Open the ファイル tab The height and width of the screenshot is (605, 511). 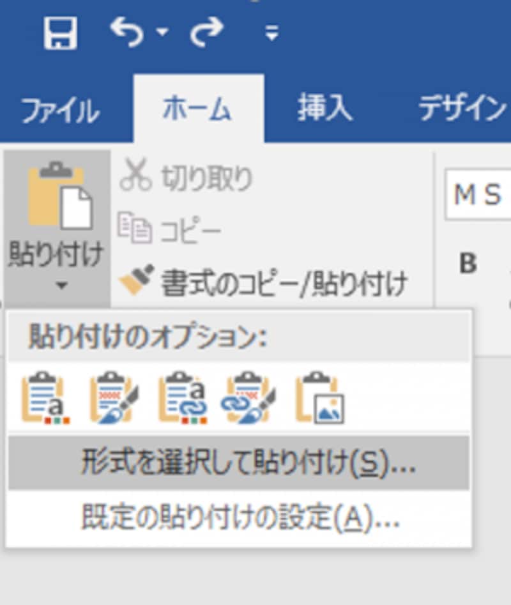pos(60,111)
